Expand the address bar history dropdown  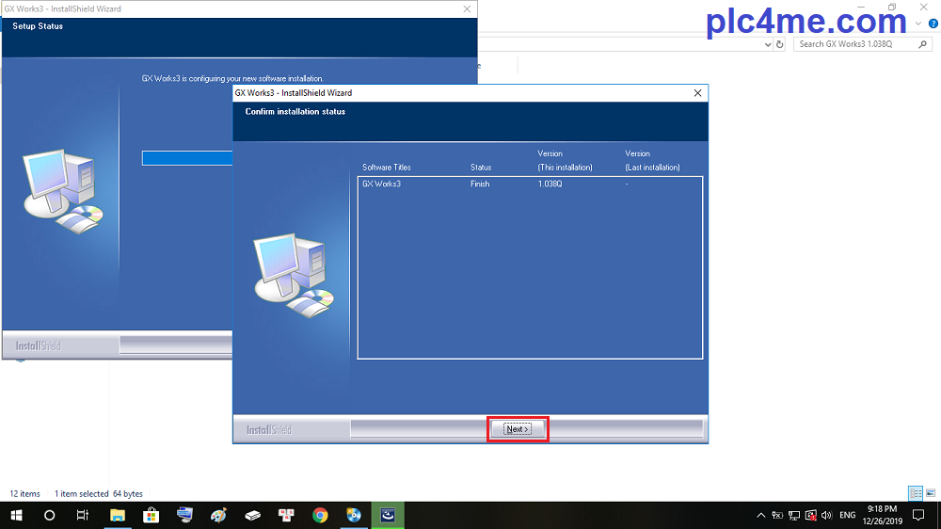coord(767,44)
